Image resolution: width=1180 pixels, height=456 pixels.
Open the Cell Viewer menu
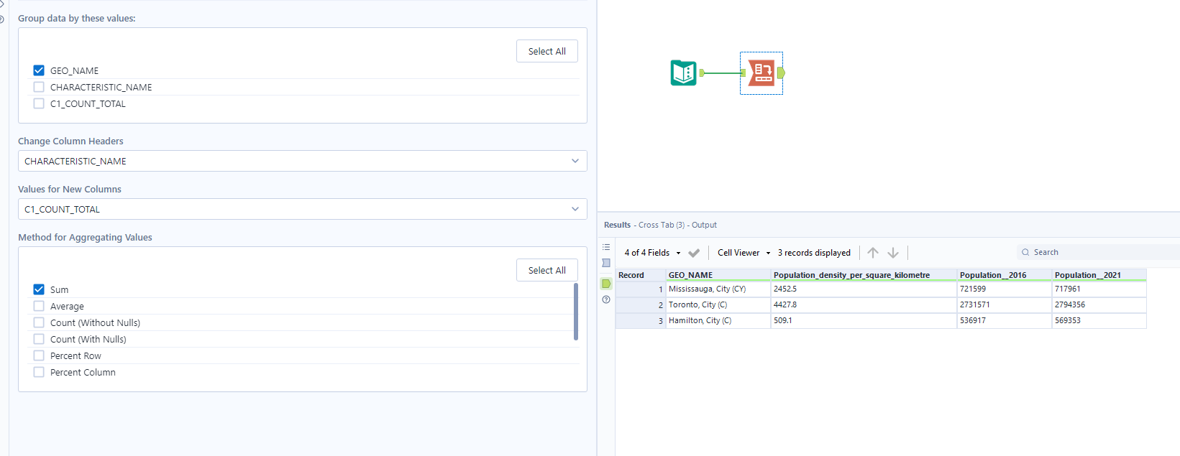tap(744, 253)
